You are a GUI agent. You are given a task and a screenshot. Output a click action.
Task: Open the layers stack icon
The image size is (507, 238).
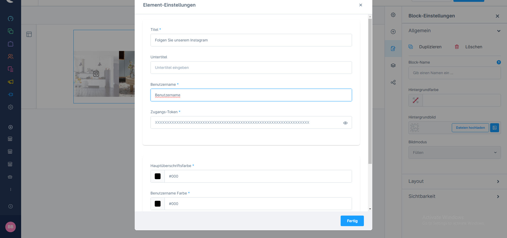tap(393, 65)
